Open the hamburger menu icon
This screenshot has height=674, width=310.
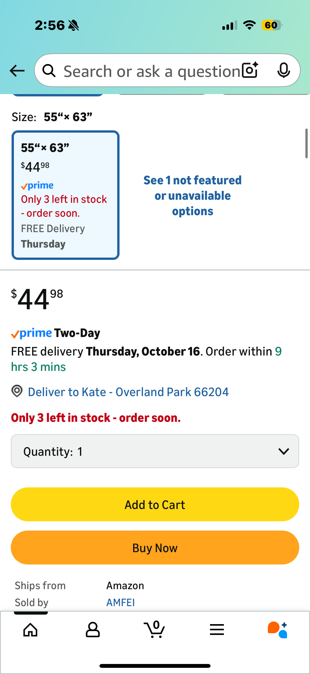[217, 630]
